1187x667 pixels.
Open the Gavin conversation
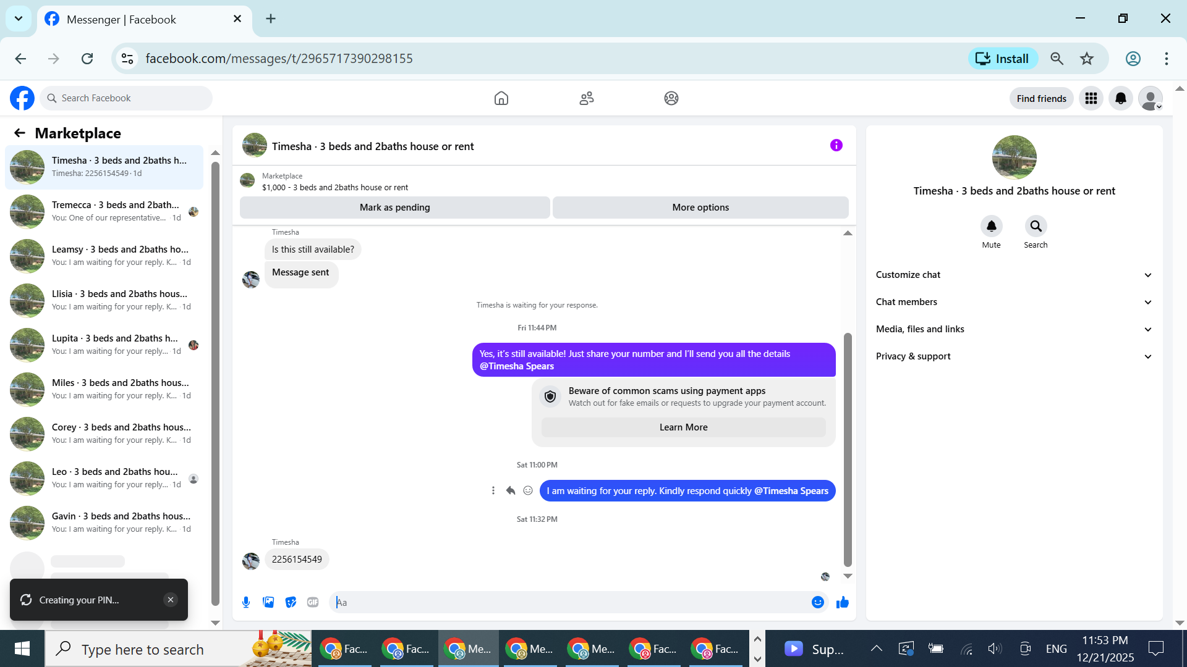tap(104, 522)
